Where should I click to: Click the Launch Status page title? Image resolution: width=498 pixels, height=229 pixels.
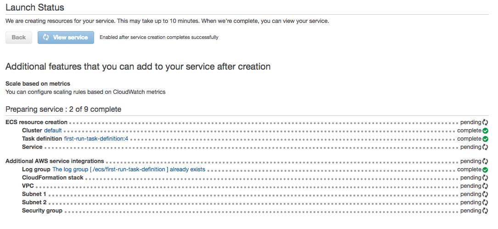coord(35,7)
